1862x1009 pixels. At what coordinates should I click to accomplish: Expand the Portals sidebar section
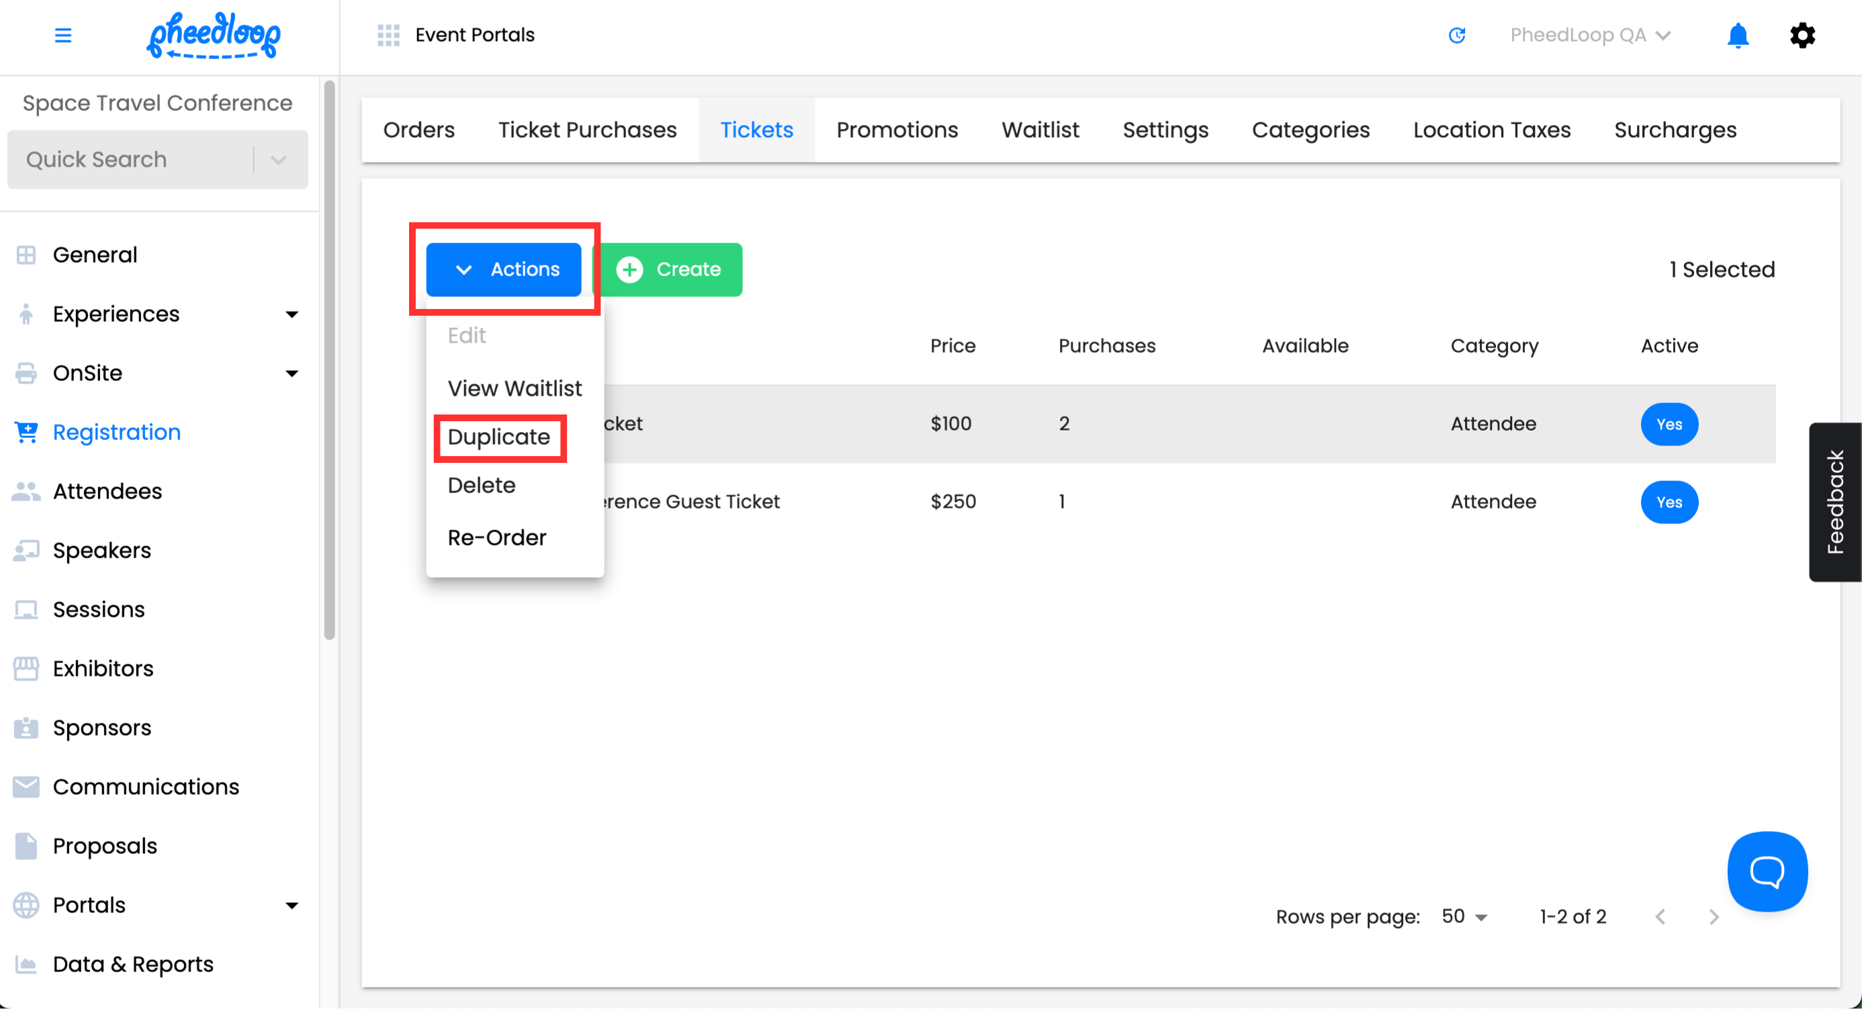pyautogui.click(x=292, y=905)
